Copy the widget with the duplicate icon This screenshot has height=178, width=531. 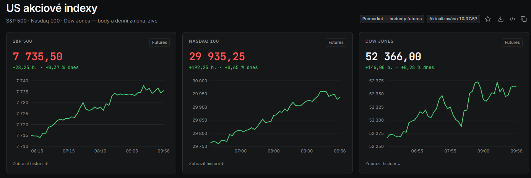point(524,19)
